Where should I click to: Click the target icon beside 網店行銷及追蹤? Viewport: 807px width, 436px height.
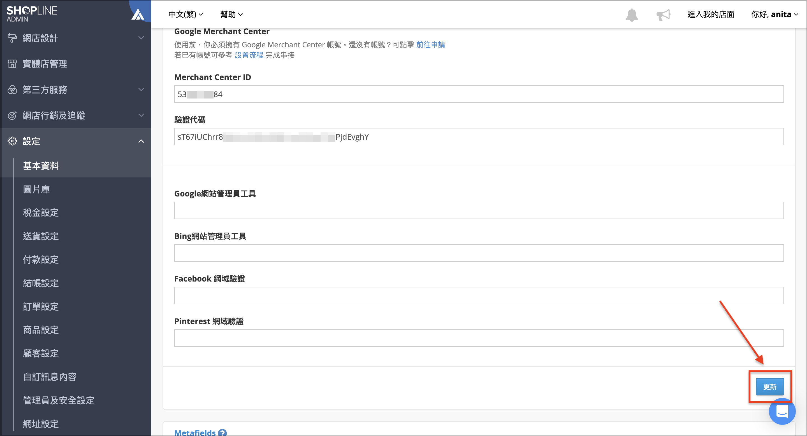pyautogui.click(x=12, y=115)
